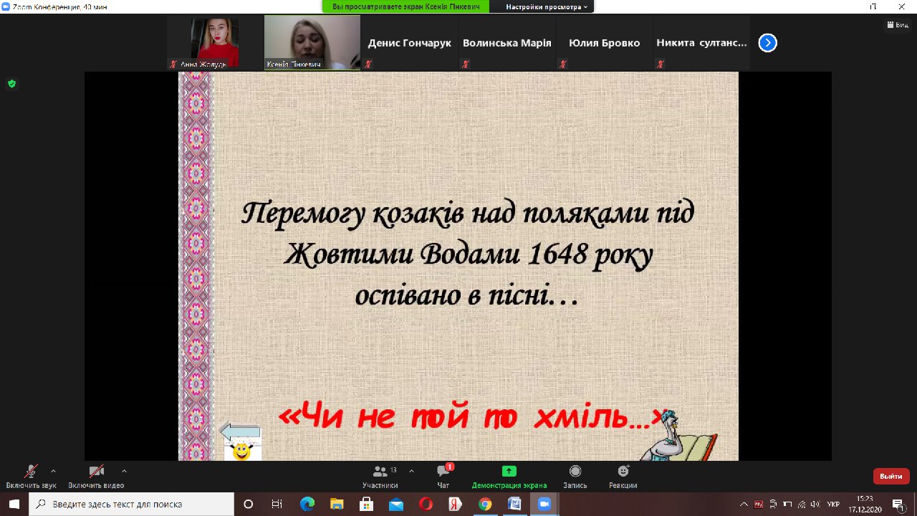Viewport: 917px width, 516px height.
Task: Open Google Chrome in the taskbar
Action: click(484, 505)
